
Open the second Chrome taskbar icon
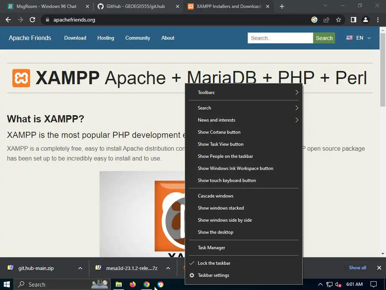[161, 284]
